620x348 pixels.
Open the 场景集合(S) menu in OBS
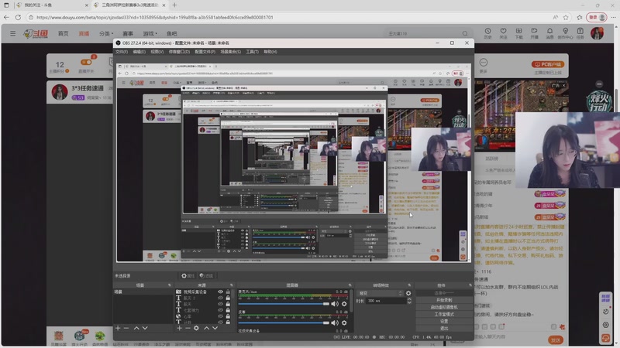click(x=230, y=52)
